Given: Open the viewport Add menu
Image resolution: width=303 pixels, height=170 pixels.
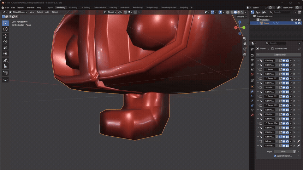Looking at the screenshot, I should coord(47,12).
